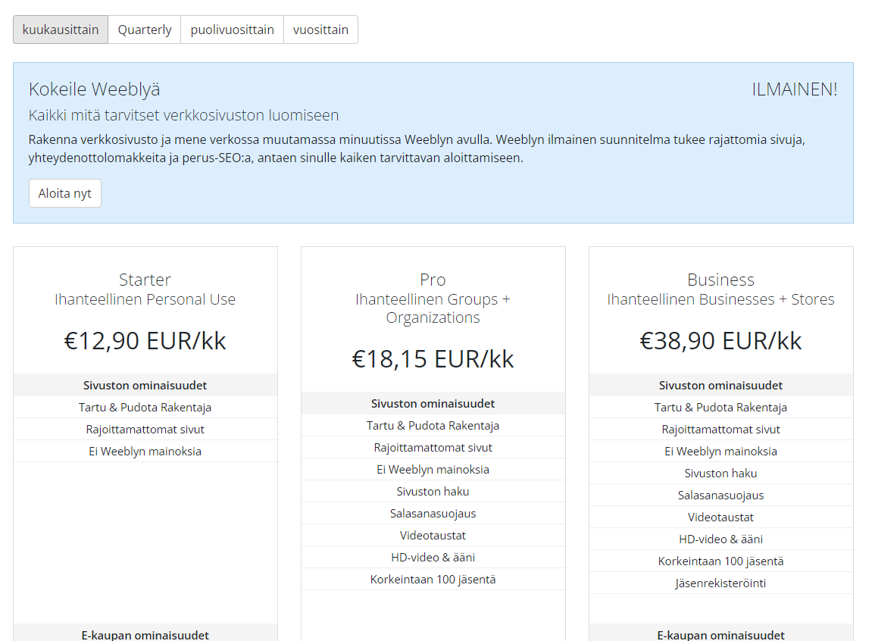Image resolution: width=872 pixels, height=641 pixels.
Task: Click the €38,90 EUR/kk price
Action: point(720,341)
